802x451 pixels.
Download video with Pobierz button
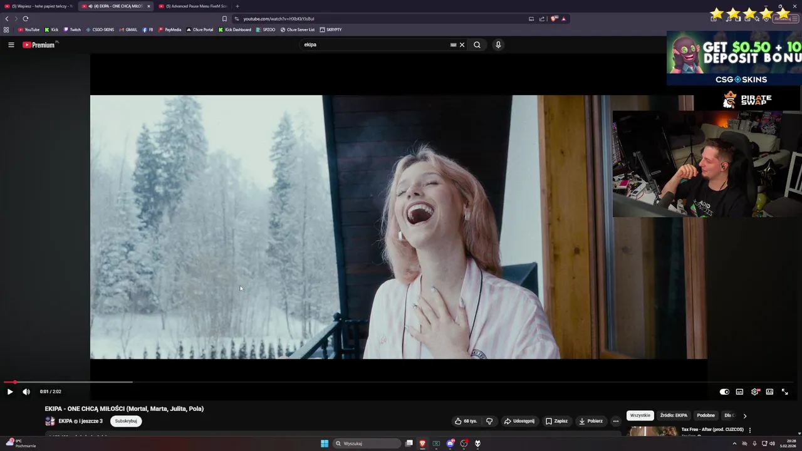[x=591, y=421]
